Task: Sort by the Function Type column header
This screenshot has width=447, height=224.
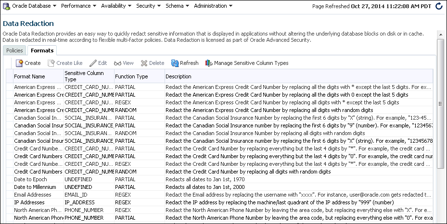Action: point(140,76)
